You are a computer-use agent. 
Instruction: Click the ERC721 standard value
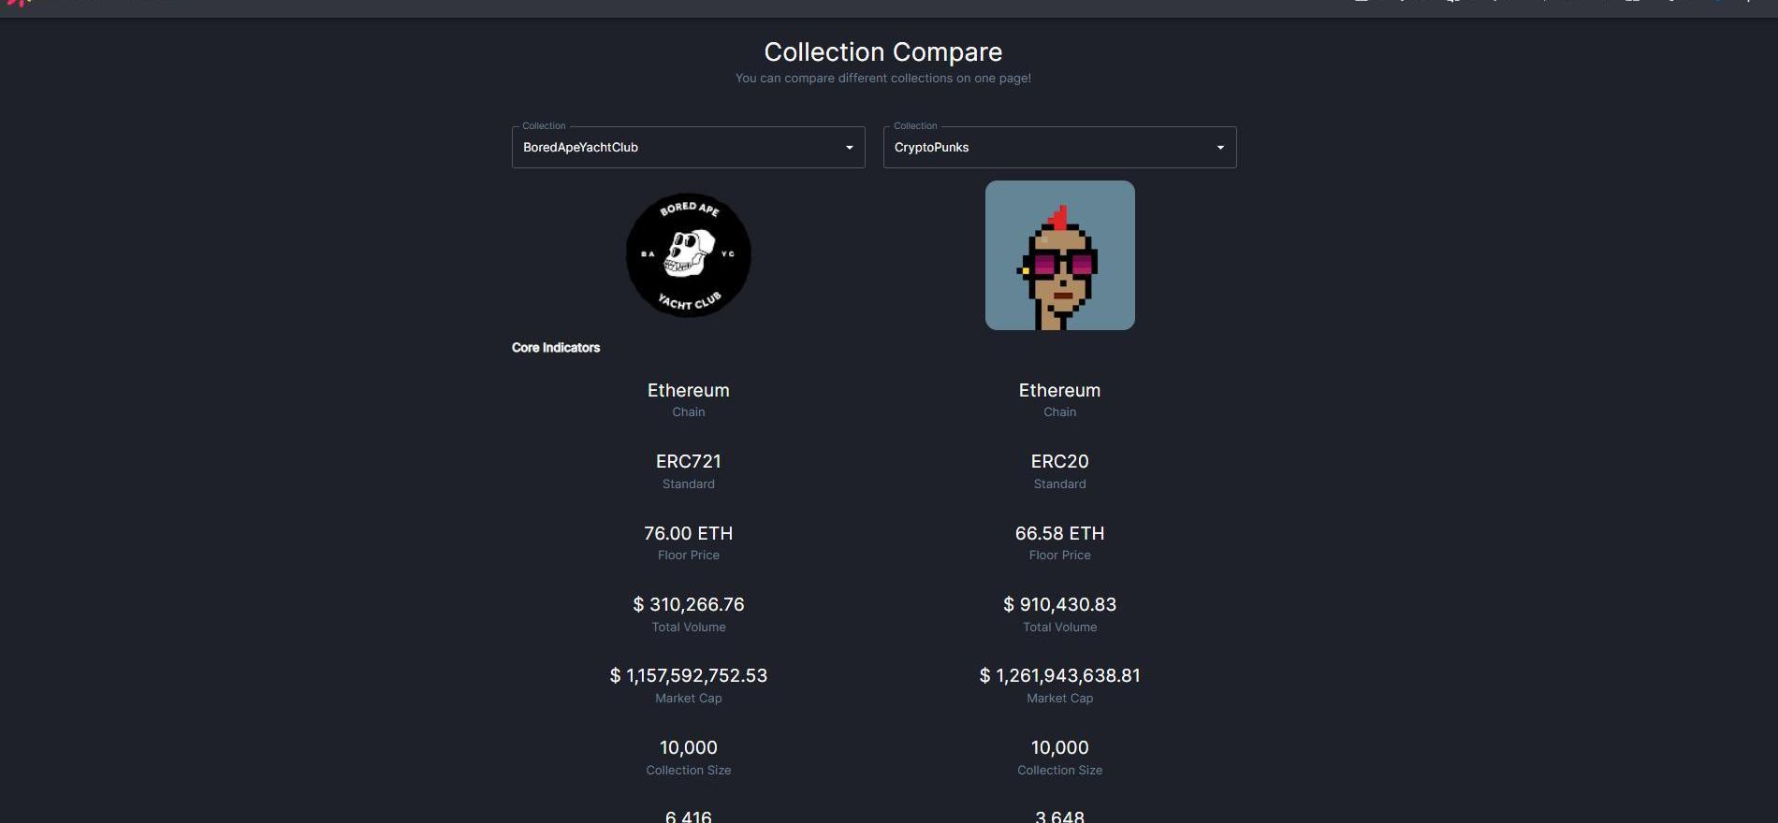click(689, 462)
